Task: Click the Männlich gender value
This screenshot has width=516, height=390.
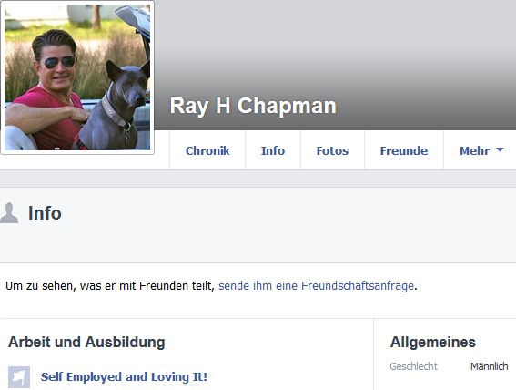Action: coord(490,366)
